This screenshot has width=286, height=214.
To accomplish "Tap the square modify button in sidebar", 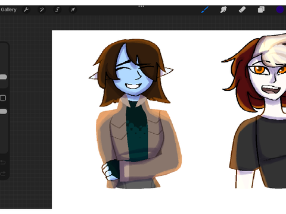I will click(x=3, y=98).
